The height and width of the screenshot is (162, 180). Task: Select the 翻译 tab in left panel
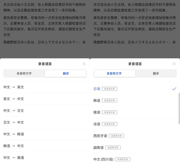(66, 74)
